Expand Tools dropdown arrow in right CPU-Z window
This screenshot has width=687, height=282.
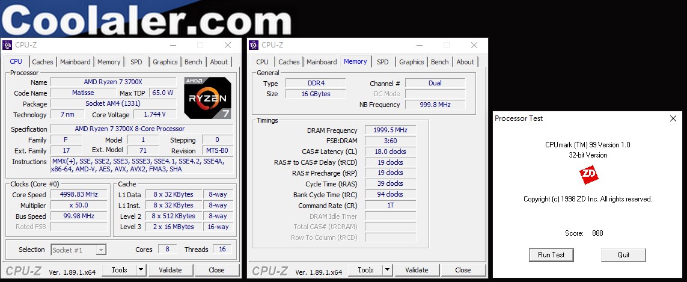point(387,270)
